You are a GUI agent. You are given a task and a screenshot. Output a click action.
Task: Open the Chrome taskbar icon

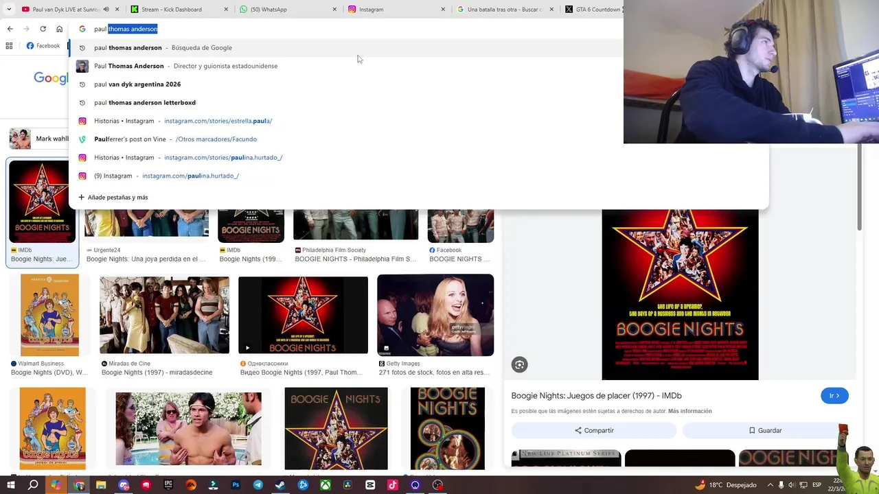tap(79, 485)
